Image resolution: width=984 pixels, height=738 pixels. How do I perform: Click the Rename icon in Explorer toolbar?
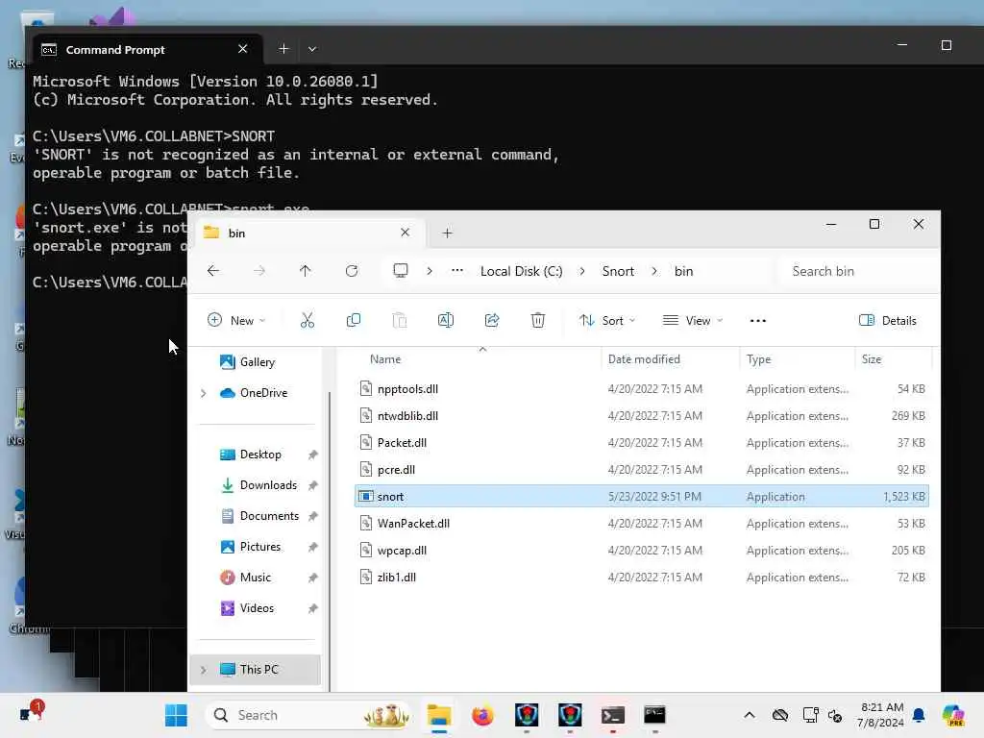[446, 321]
